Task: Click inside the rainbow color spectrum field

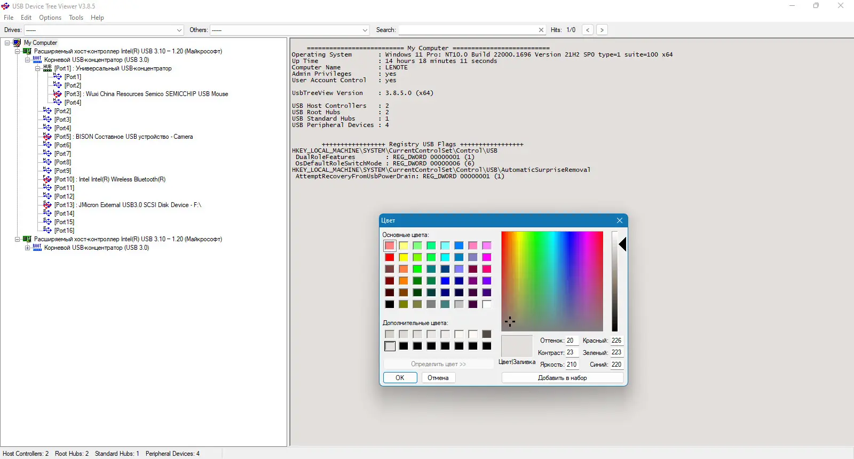Action: 552,281
